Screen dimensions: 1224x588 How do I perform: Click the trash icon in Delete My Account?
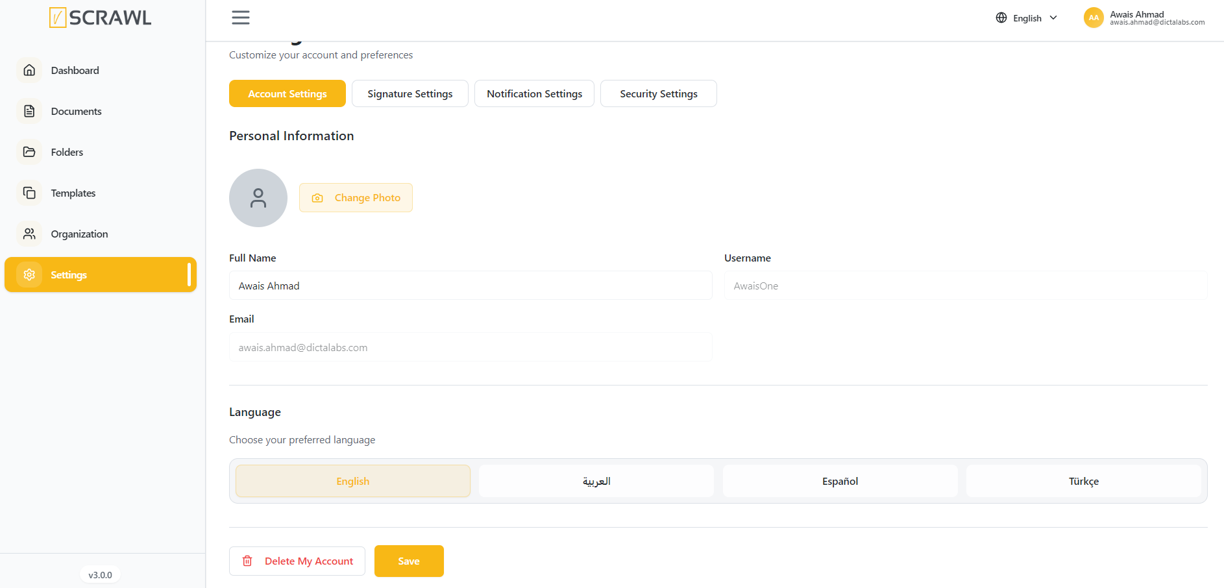point(247,561)
